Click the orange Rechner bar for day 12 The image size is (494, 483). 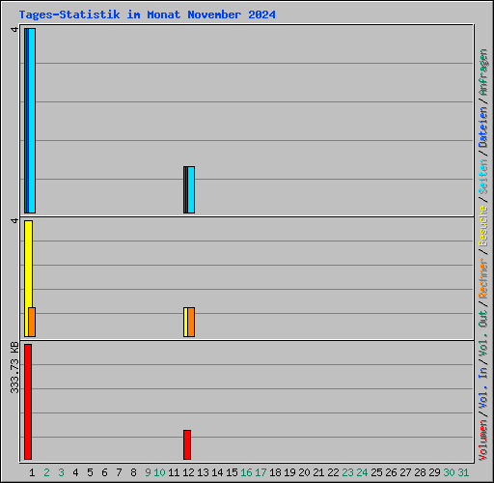click(x=191, y=322)
